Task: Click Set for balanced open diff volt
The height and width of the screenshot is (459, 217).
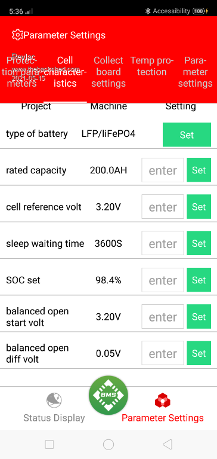Action: pyautogui.click(x=199, y=353)
